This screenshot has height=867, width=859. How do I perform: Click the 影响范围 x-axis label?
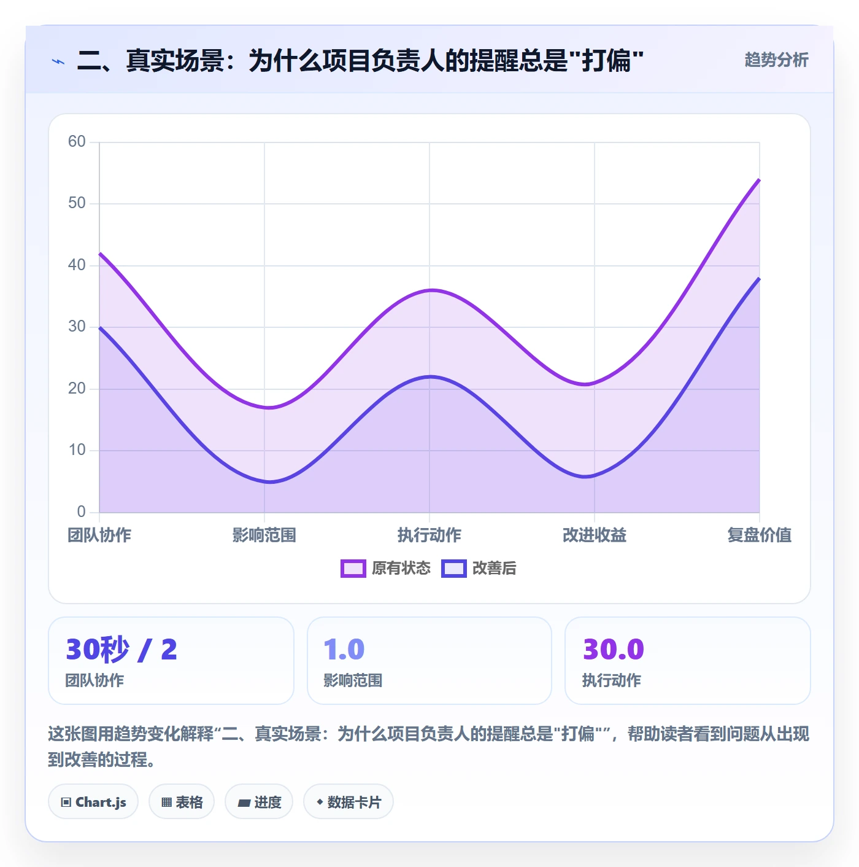click(264, 535)
